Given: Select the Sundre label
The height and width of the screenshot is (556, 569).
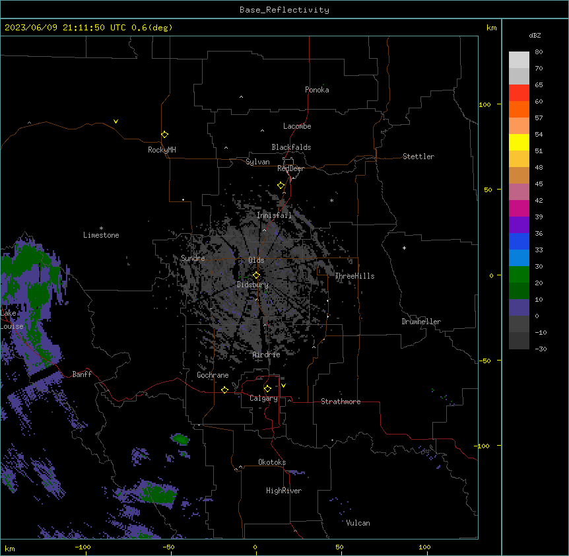Looking at the screenshot, I should click(193, 258).
